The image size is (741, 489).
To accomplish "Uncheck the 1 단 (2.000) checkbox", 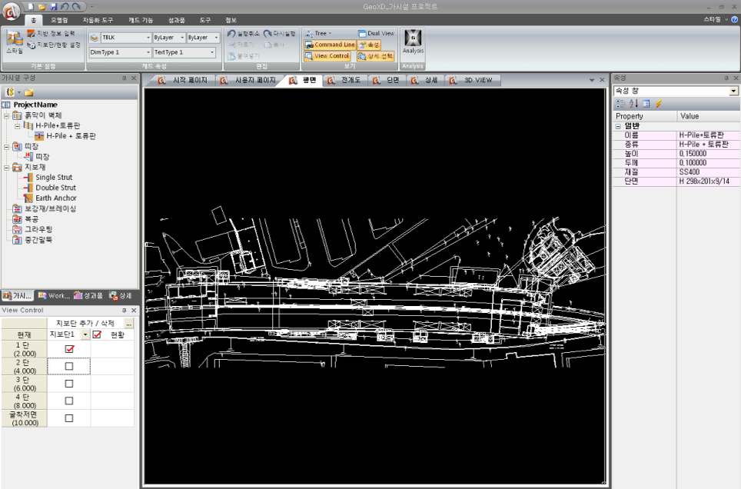I will click(69, 349).
